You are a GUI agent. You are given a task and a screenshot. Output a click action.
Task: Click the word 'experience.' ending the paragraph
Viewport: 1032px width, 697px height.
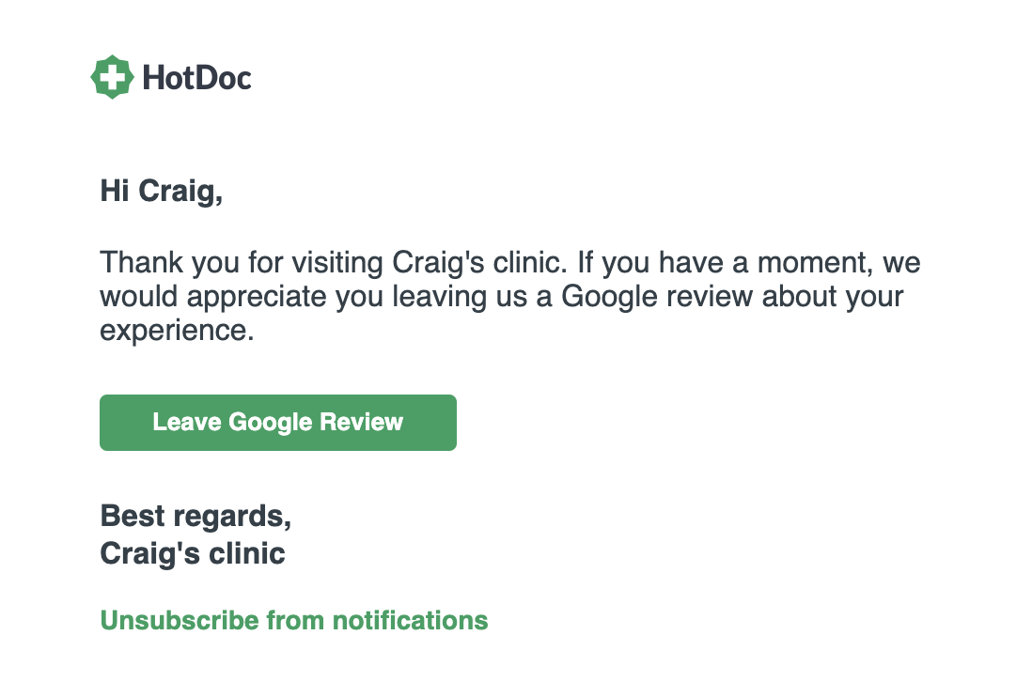coord(177,331)
